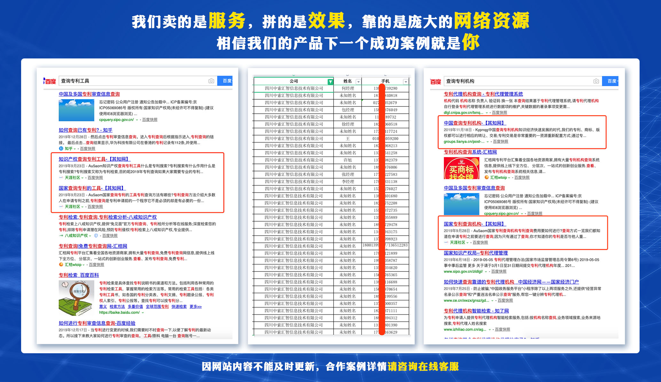This screenshot has height=382, width=661.
Task: Click orange 汇桔wtoip icon under 专利机构查询系统 result
Action: (x=487, y=178)
